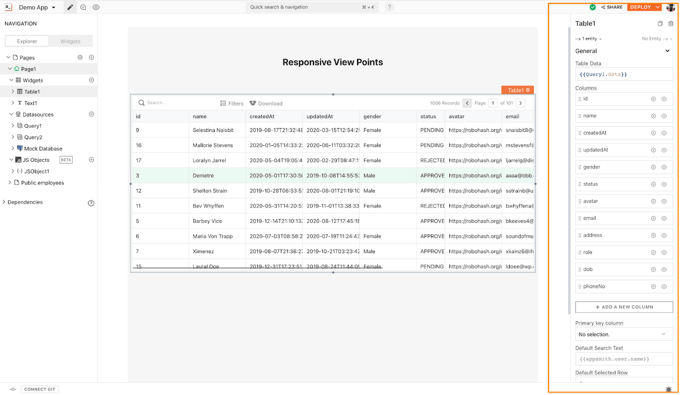This screenshot has height=395, width=680.
Task: Open the Primary key column dropdown
Action: click(x=624, y=334)
